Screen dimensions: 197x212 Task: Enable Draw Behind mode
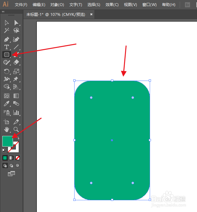point(11,165)
